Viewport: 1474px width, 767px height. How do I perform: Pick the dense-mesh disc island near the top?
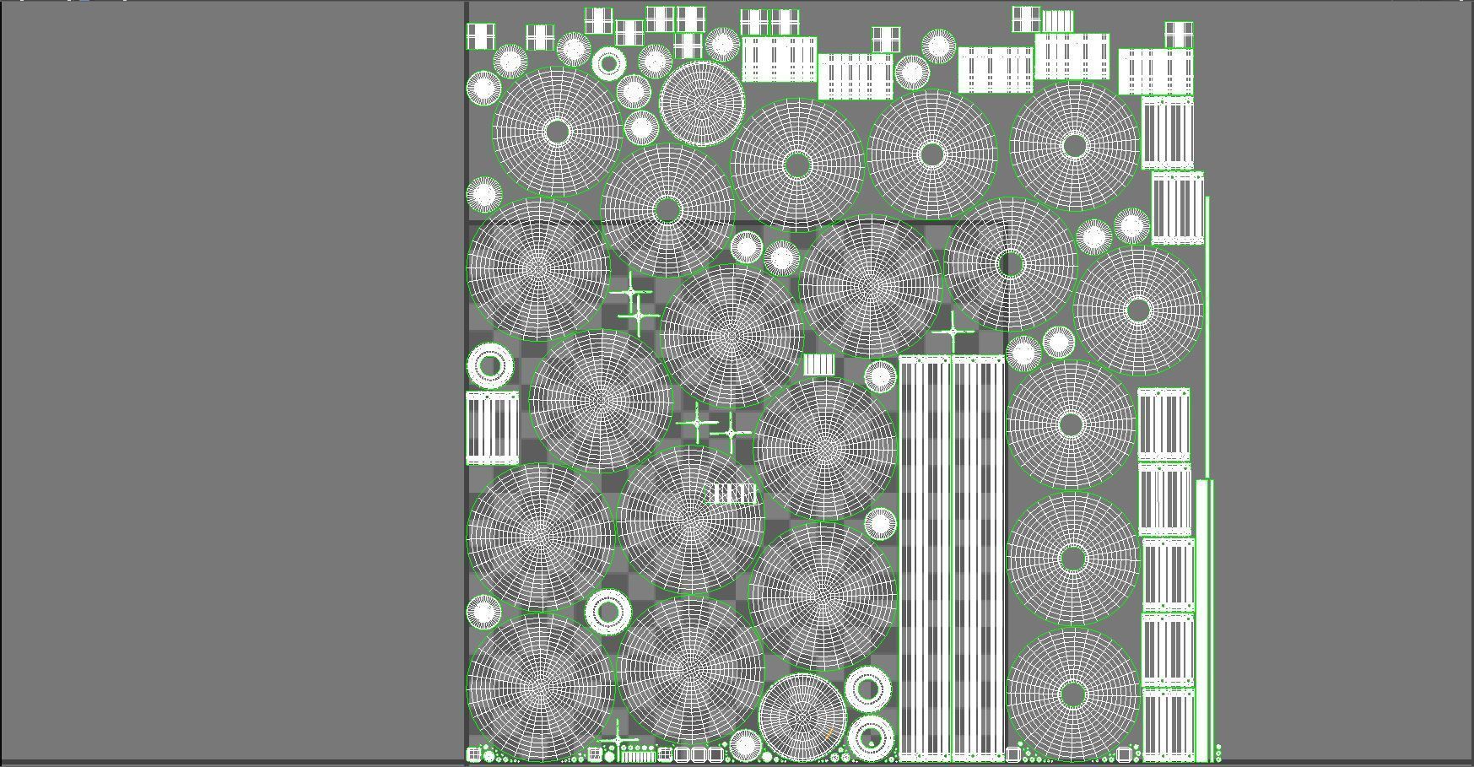[702, 103]
